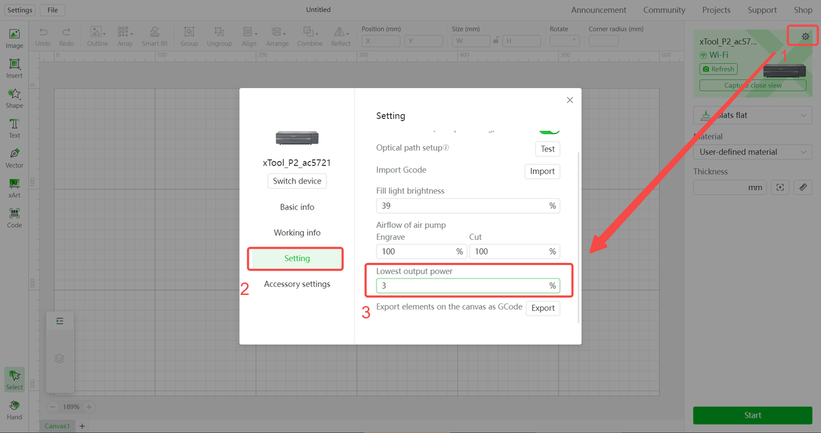Select the Shape tool
Image resolution: width=821 pixels, height=433 pixels.
(x=14, y=98)
